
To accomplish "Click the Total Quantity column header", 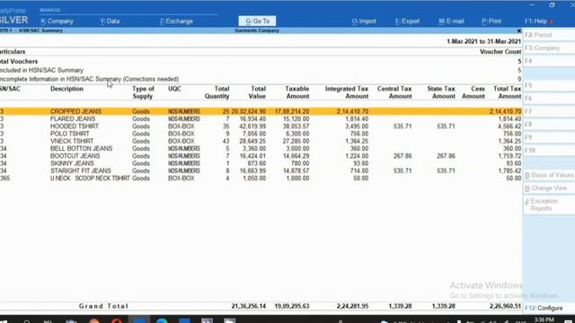I will click(217, 92).
